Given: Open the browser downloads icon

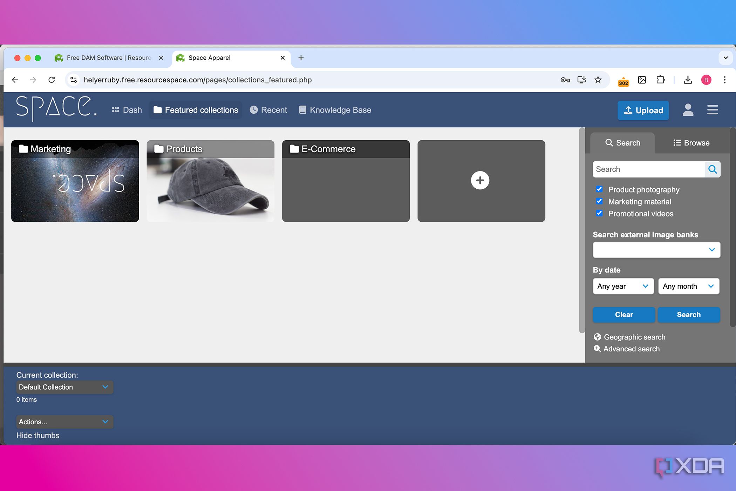Looking at the screenshot, I should [688, 80].
